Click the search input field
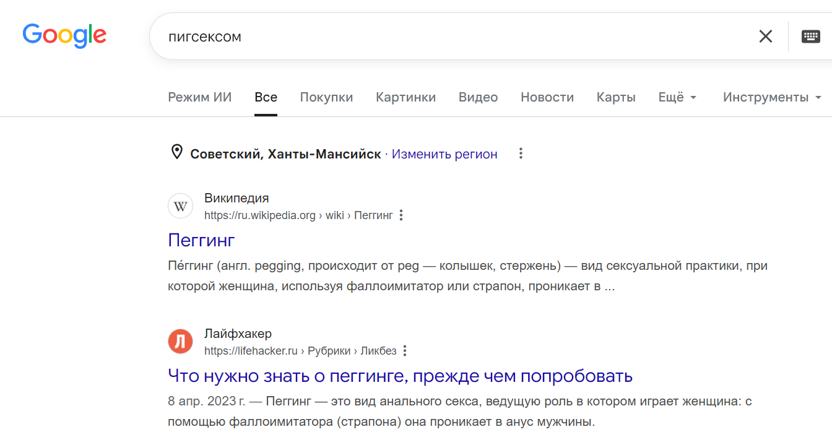Screen dimensions: 832x445 [x=458, y=37]
